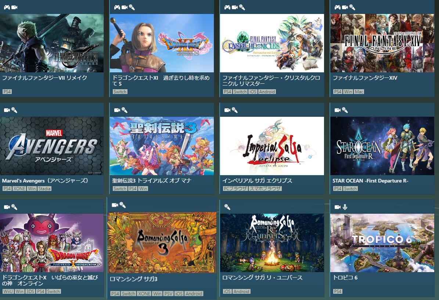This screenshot has height=300, width=439.
Task: Click microphone icon on Romancing SaGa Re;univerSe card
Action: (x=227, y=207)
